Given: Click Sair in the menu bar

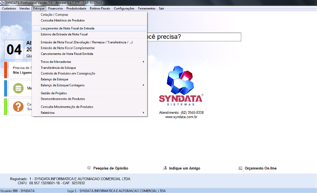Looking at the screenshot, I should (x=161, y=8).
